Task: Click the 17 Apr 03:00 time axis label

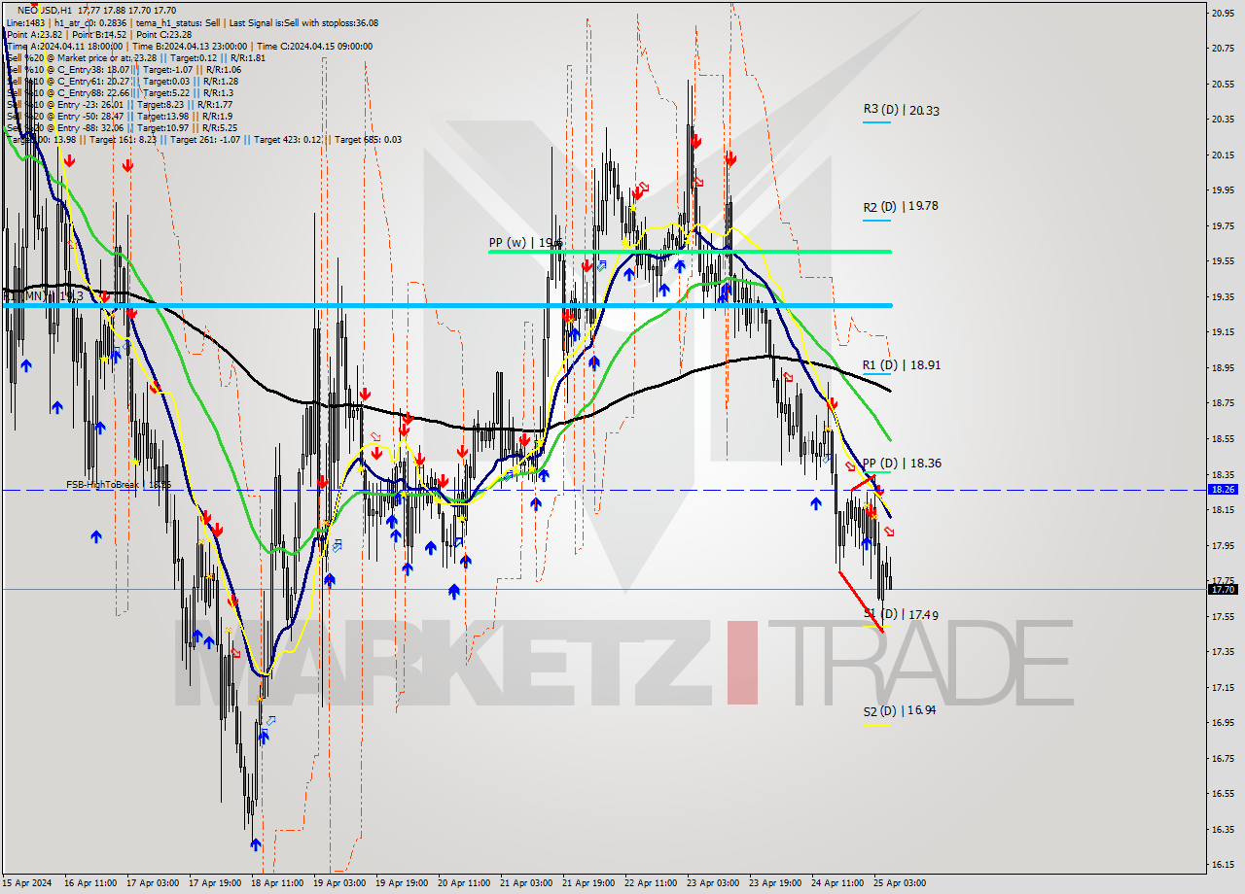Action: tap(152, 883)
